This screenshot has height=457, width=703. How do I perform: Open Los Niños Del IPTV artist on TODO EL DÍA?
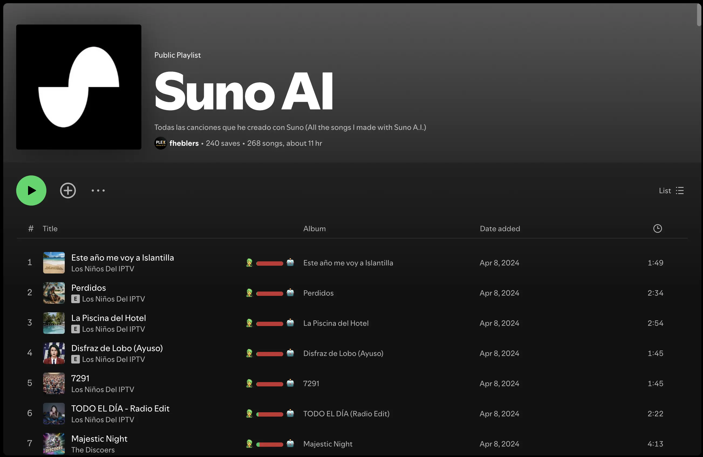coord(103,420)
